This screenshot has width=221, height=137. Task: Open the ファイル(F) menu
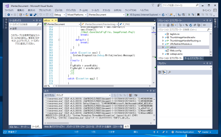click(x=9, y=10)
